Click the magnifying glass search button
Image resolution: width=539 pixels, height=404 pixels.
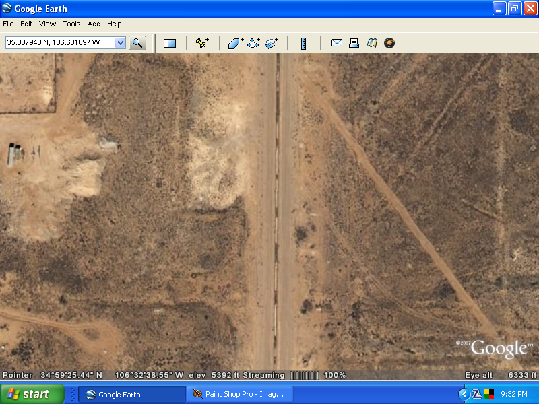click(137, 43)
